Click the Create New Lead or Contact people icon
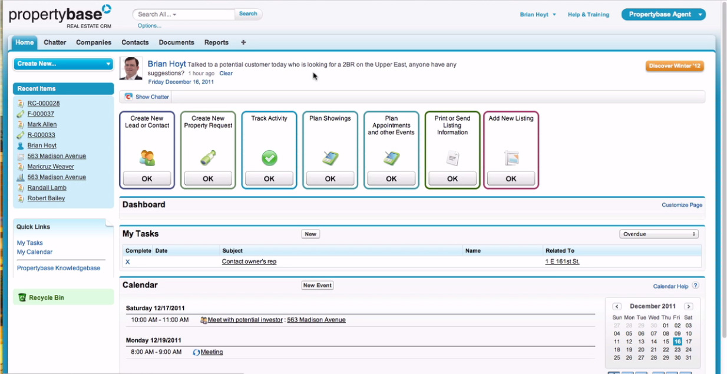Viewport: 727px width, 374px height. [147, 158]
